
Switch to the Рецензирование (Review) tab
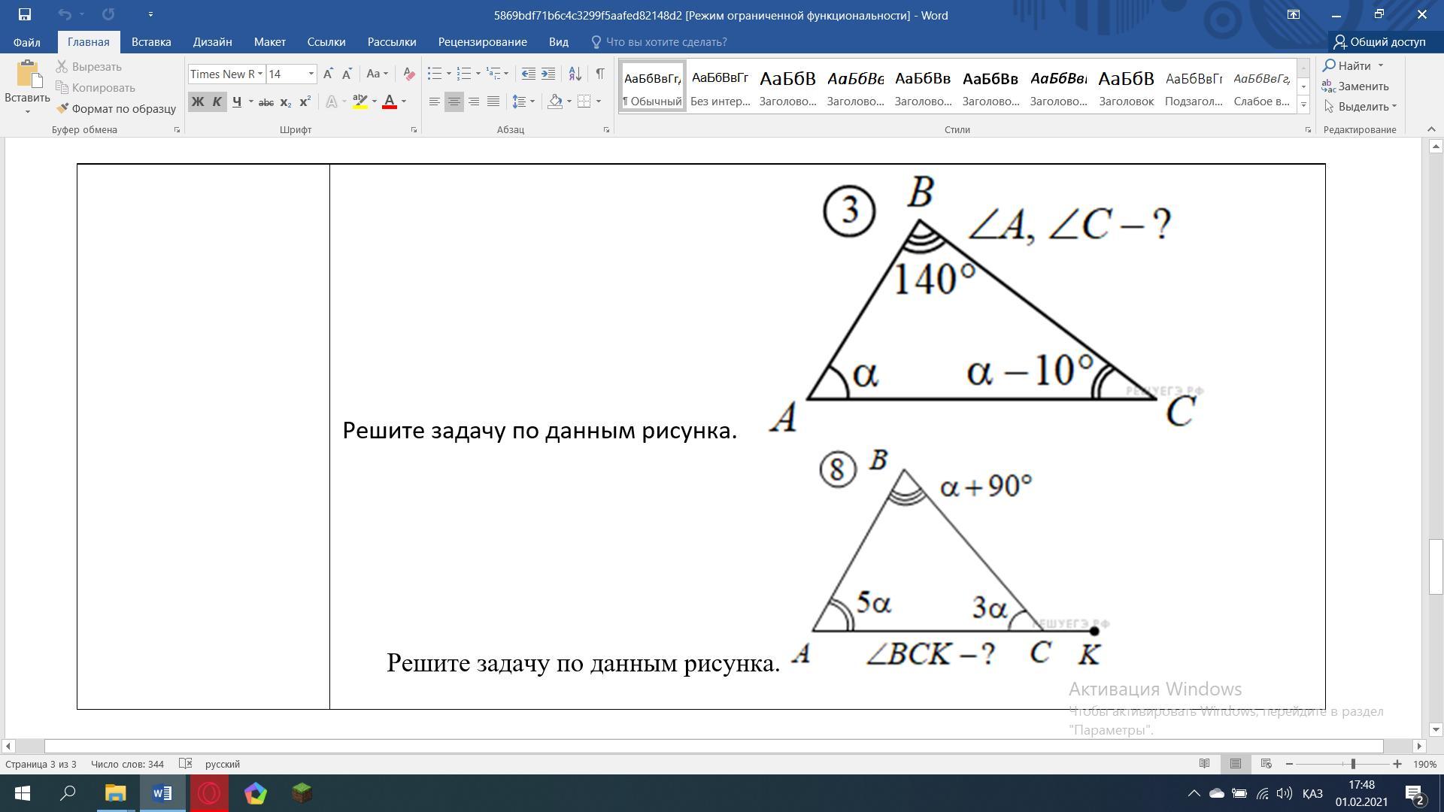(x=482, y=42)
